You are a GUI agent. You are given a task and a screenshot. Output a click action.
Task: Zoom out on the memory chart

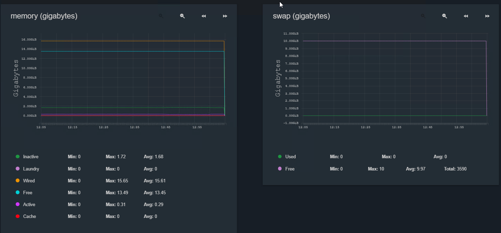[182, 16]
